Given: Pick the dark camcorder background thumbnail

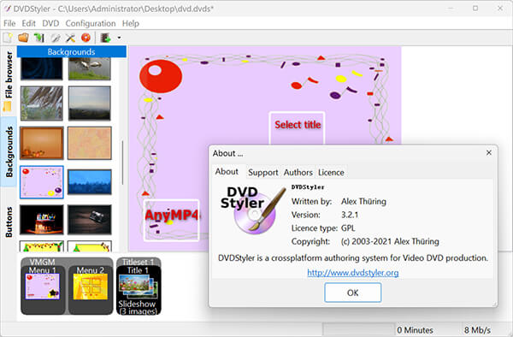Looking at the screenshot, I should click(x=90, y=220).
